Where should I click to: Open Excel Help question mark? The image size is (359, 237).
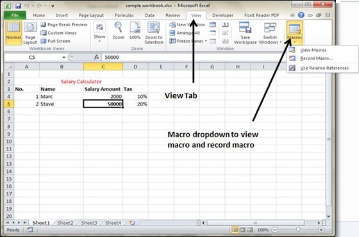click(301, 15)
